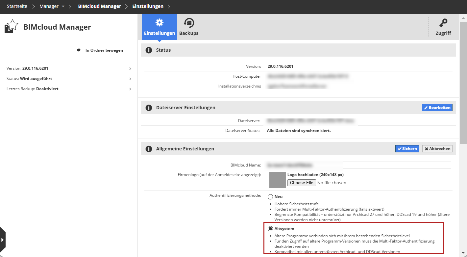The width and height of the screenshot is (467, 257).
Task: Click the Bearbeiten button for Dateiserver Einstellungen
Action: 437,108
